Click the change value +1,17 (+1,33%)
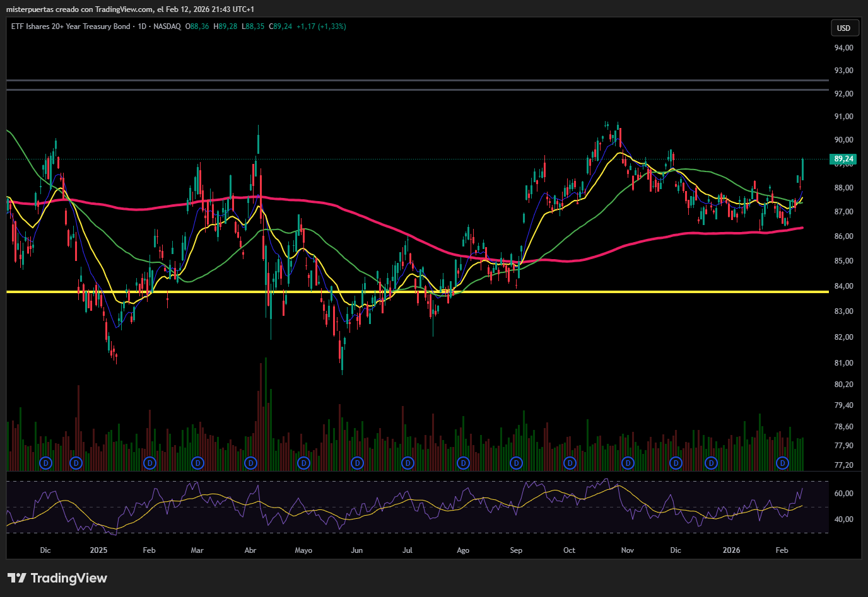 point(321,26)
